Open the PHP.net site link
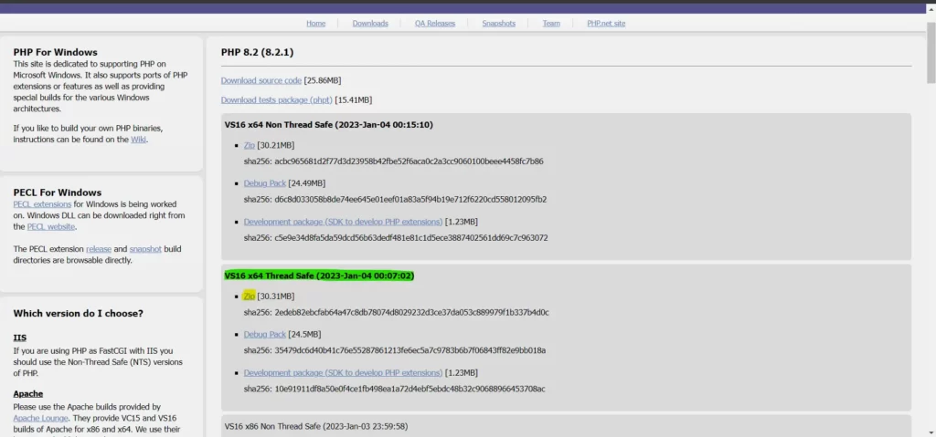This screenshot has height=437, width=936. pos(606,23)
